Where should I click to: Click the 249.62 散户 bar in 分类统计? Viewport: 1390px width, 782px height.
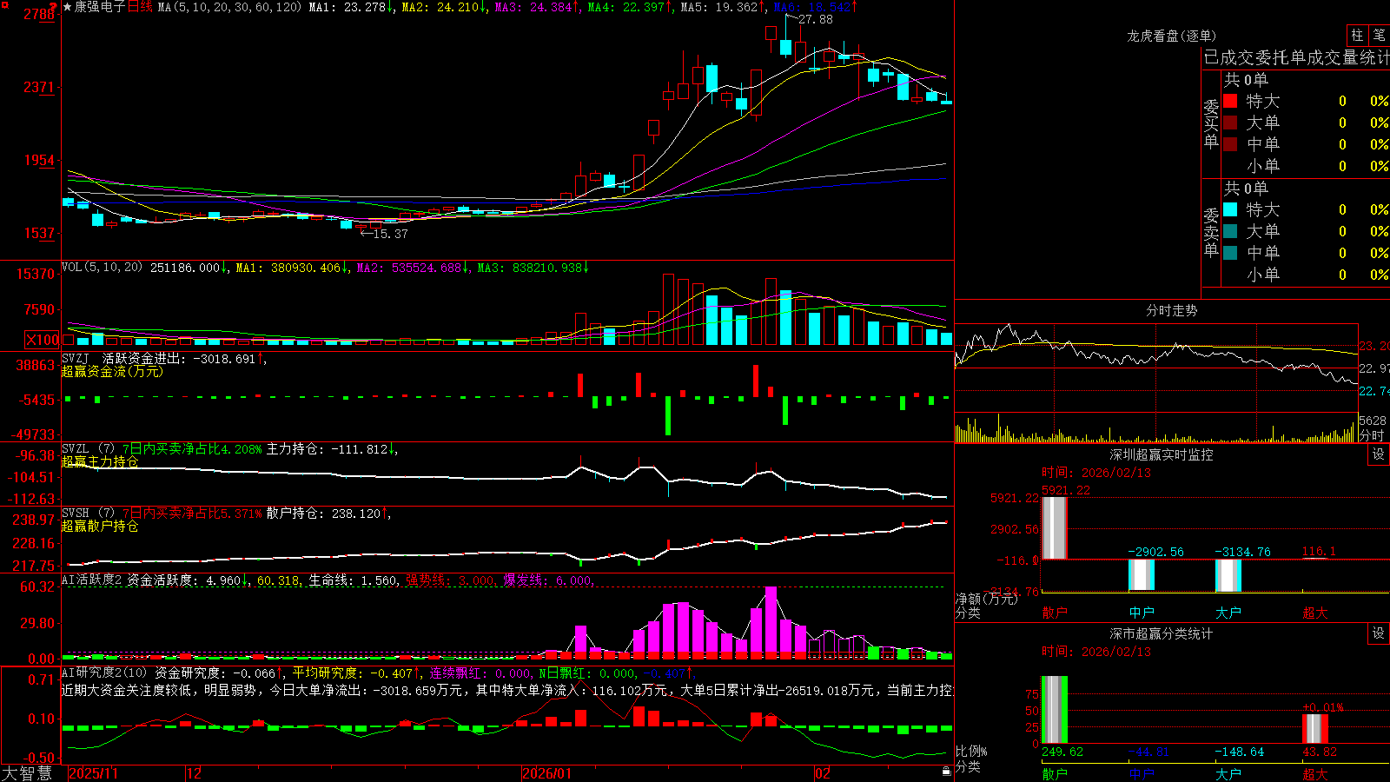pos(1055,710)
